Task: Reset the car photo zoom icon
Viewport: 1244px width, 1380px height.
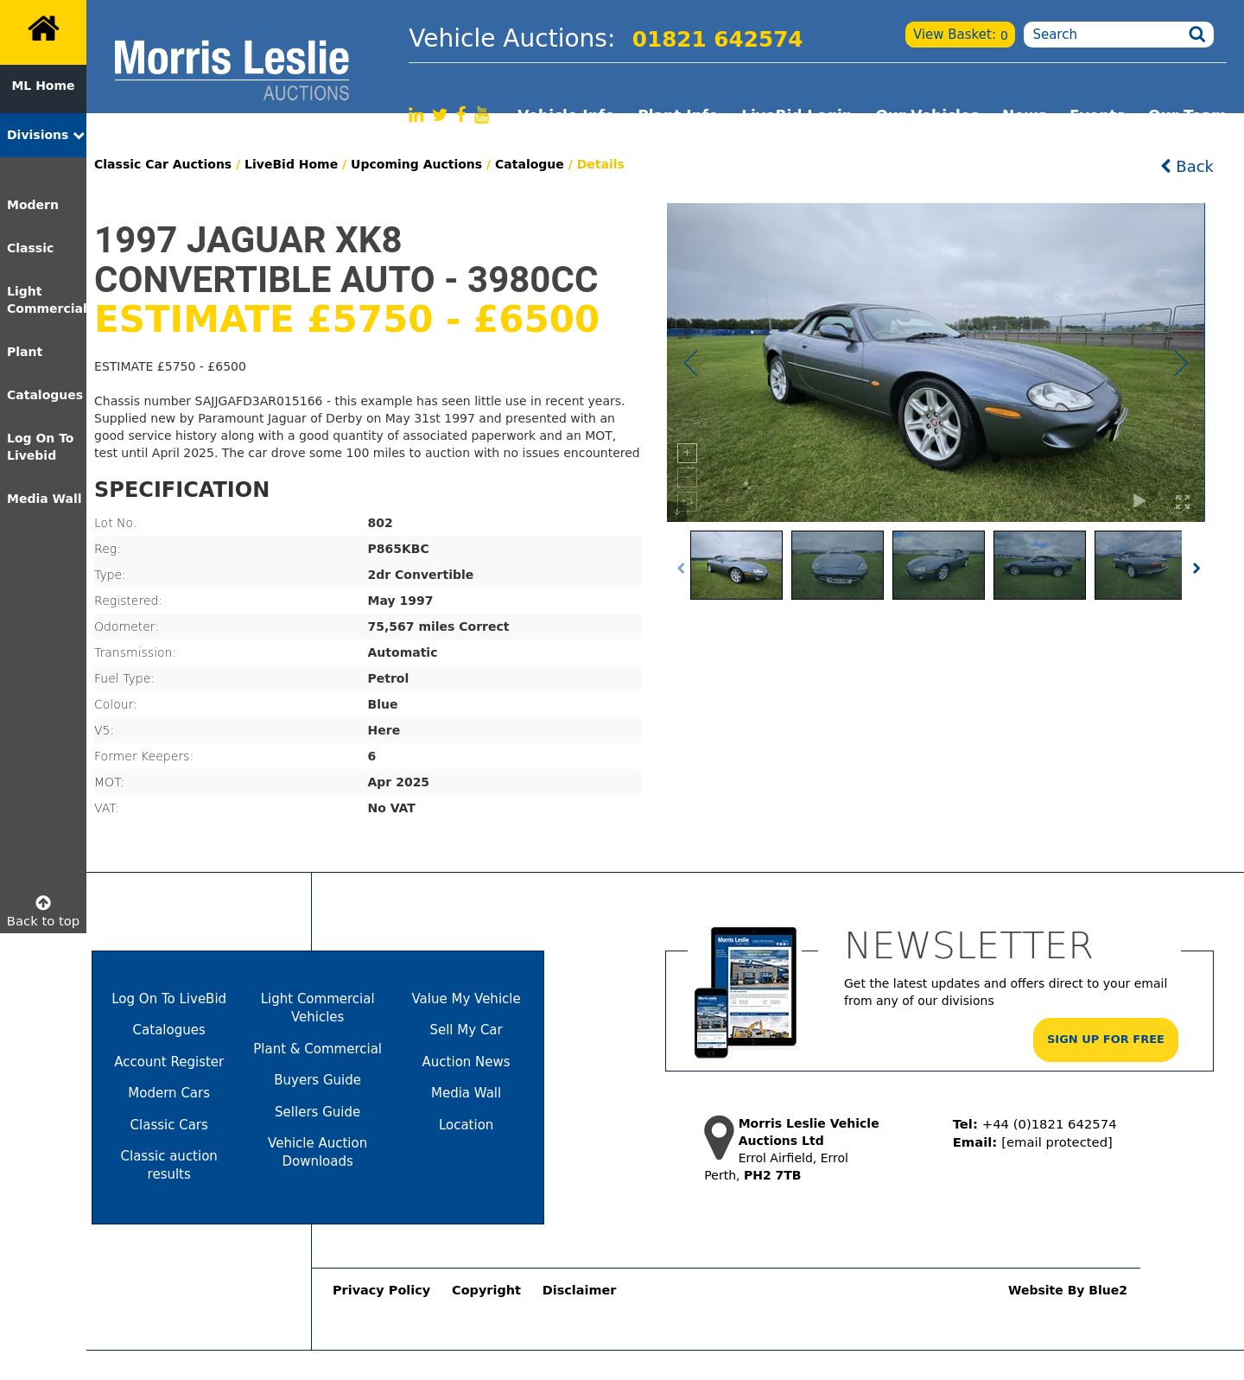Action: click(687, 501)
